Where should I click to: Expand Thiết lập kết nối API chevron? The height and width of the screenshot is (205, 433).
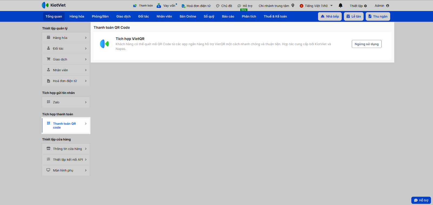tap(86, 160)
